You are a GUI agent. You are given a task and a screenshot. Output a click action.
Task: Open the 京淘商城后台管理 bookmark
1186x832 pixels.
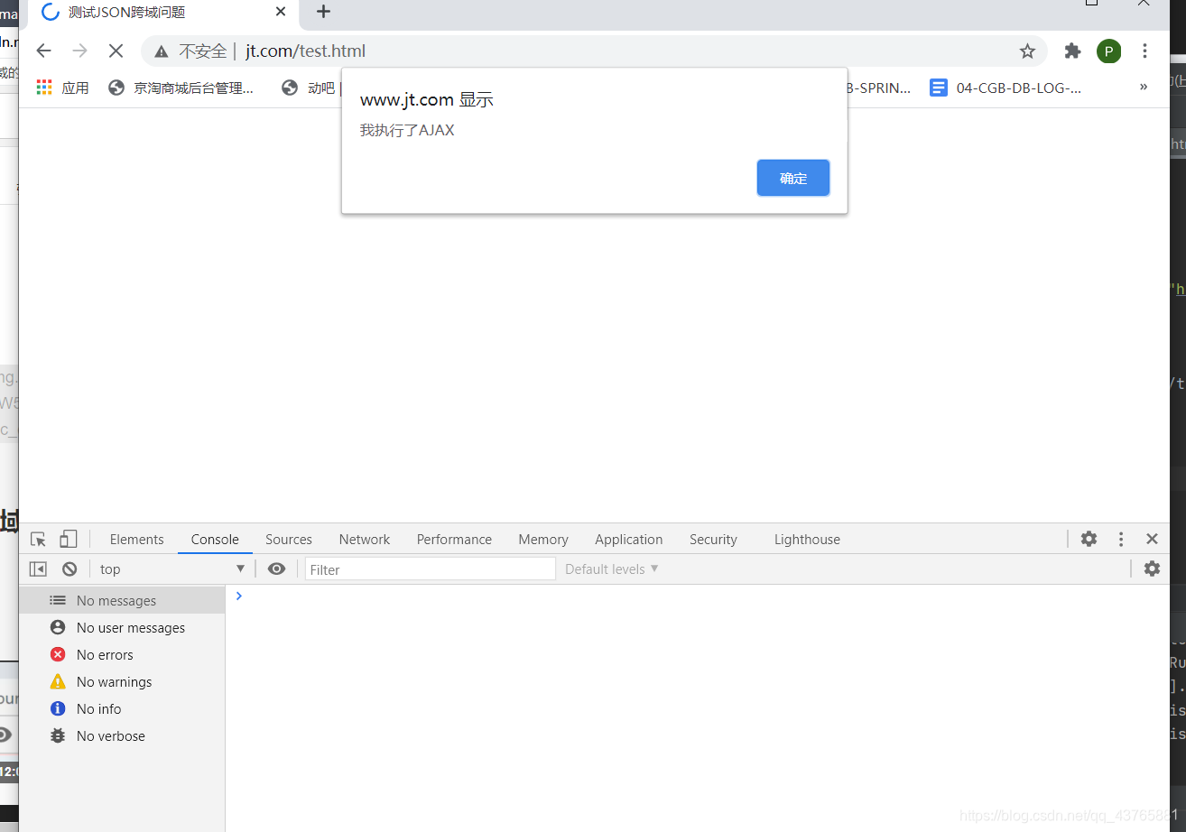pos(181,88)
